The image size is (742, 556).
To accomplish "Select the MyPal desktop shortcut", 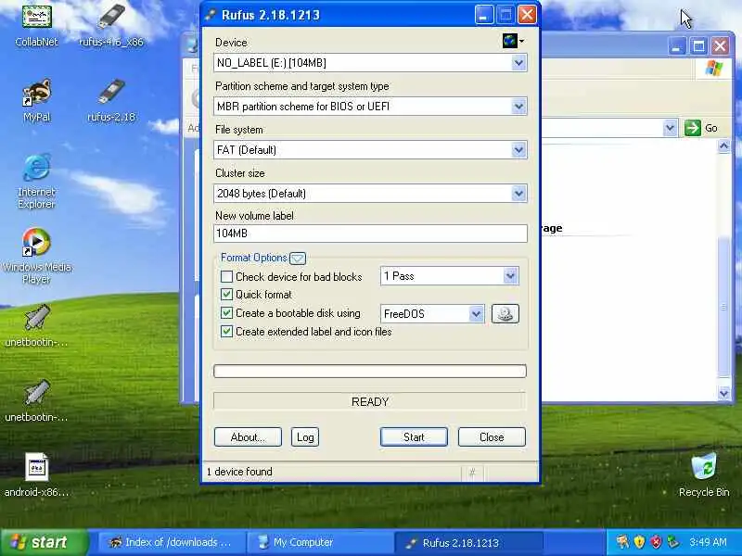I will [x=36, y=100].
